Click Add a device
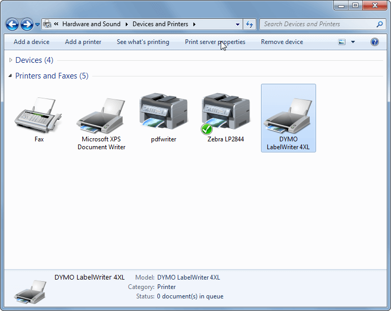 (x=31, y=42)
